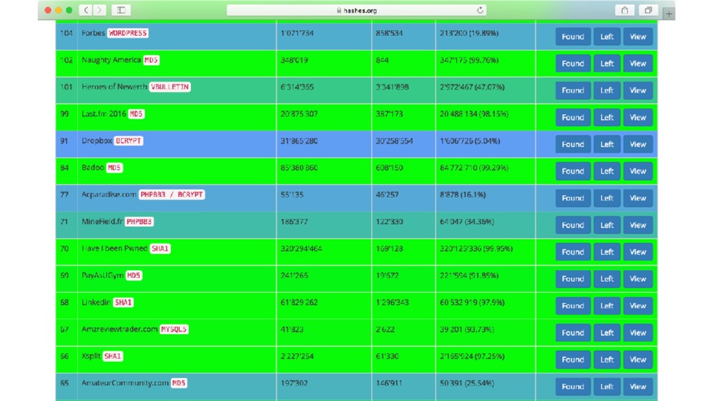Click View for Dropbox row
The image size is (714, 401).
[x=637, y=144]
